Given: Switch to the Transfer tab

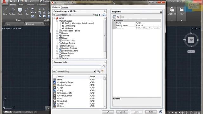Looking at the screenshot, I should (x=65, y=8).
